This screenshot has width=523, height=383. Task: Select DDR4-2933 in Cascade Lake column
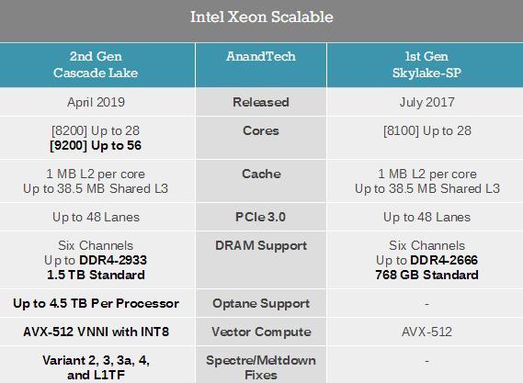(113, 260)
